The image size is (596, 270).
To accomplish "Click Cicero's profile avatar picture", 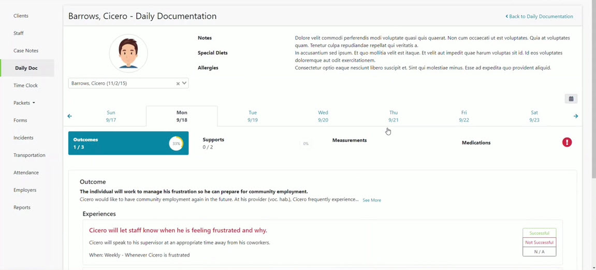I will [128, 53].
